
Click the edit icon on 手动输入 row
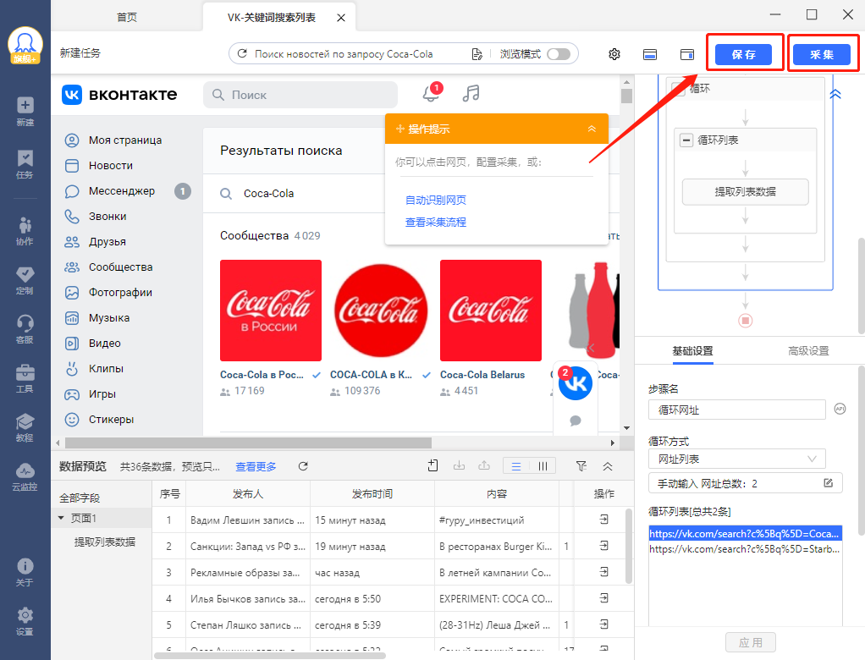(828, 483)
